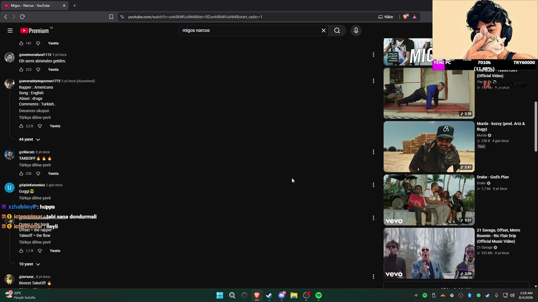538x302 pixels.
Task: Switch to Brave browser in taskbar
Action: [x=257, y=295]
